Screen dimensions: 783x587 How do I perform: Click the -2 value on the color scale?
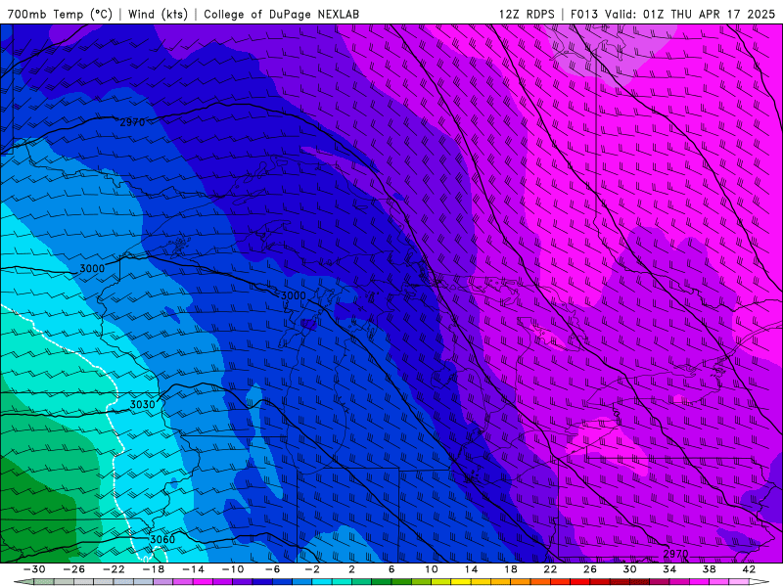(x=312, y=569)
